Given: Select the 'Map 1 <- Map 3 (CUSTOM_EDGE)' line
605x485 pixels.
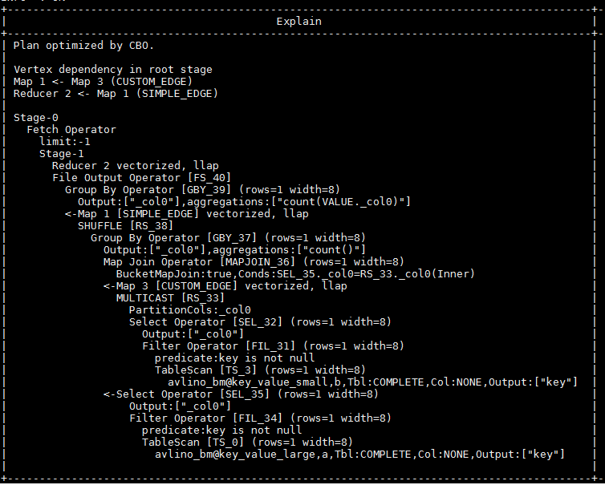Looking at the screenshot, I should tap(104, 82).
